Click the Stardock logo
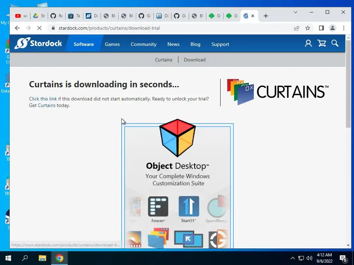 38,43
